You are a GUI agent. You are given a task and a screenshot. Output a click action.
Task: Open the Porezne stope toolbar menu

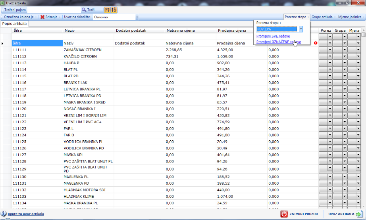(x=297, y=17)
